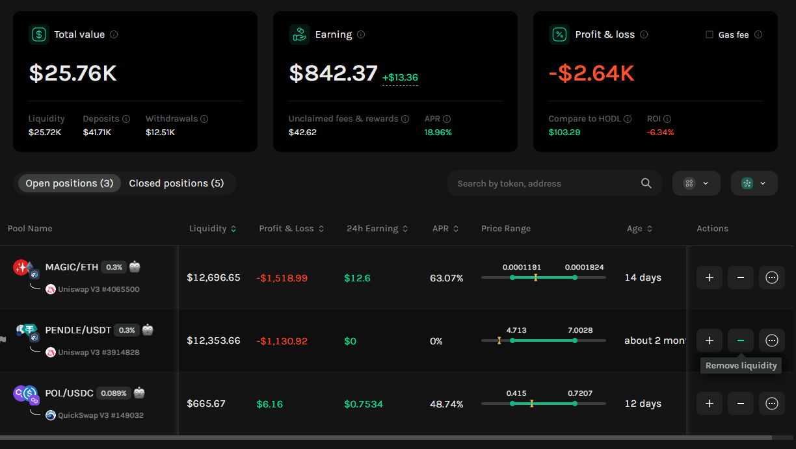Open the protocol filter dropdown
The height and width of the screenshot is (449, 796).
[x=696, y=183]
